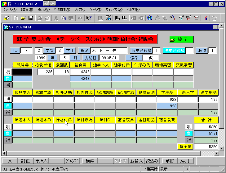226x173 pixels.
Task: Click the vertical scrollbar down arrow
Action: (221, 148)
